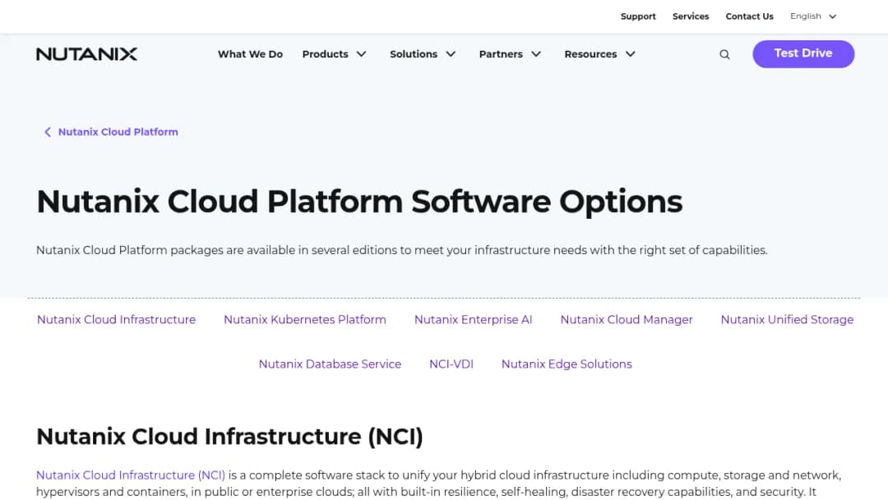Expand the Resources dropdown chevron
Viewport: 888px width, 500px height.
pyautogui.click(x=631, y=53)
